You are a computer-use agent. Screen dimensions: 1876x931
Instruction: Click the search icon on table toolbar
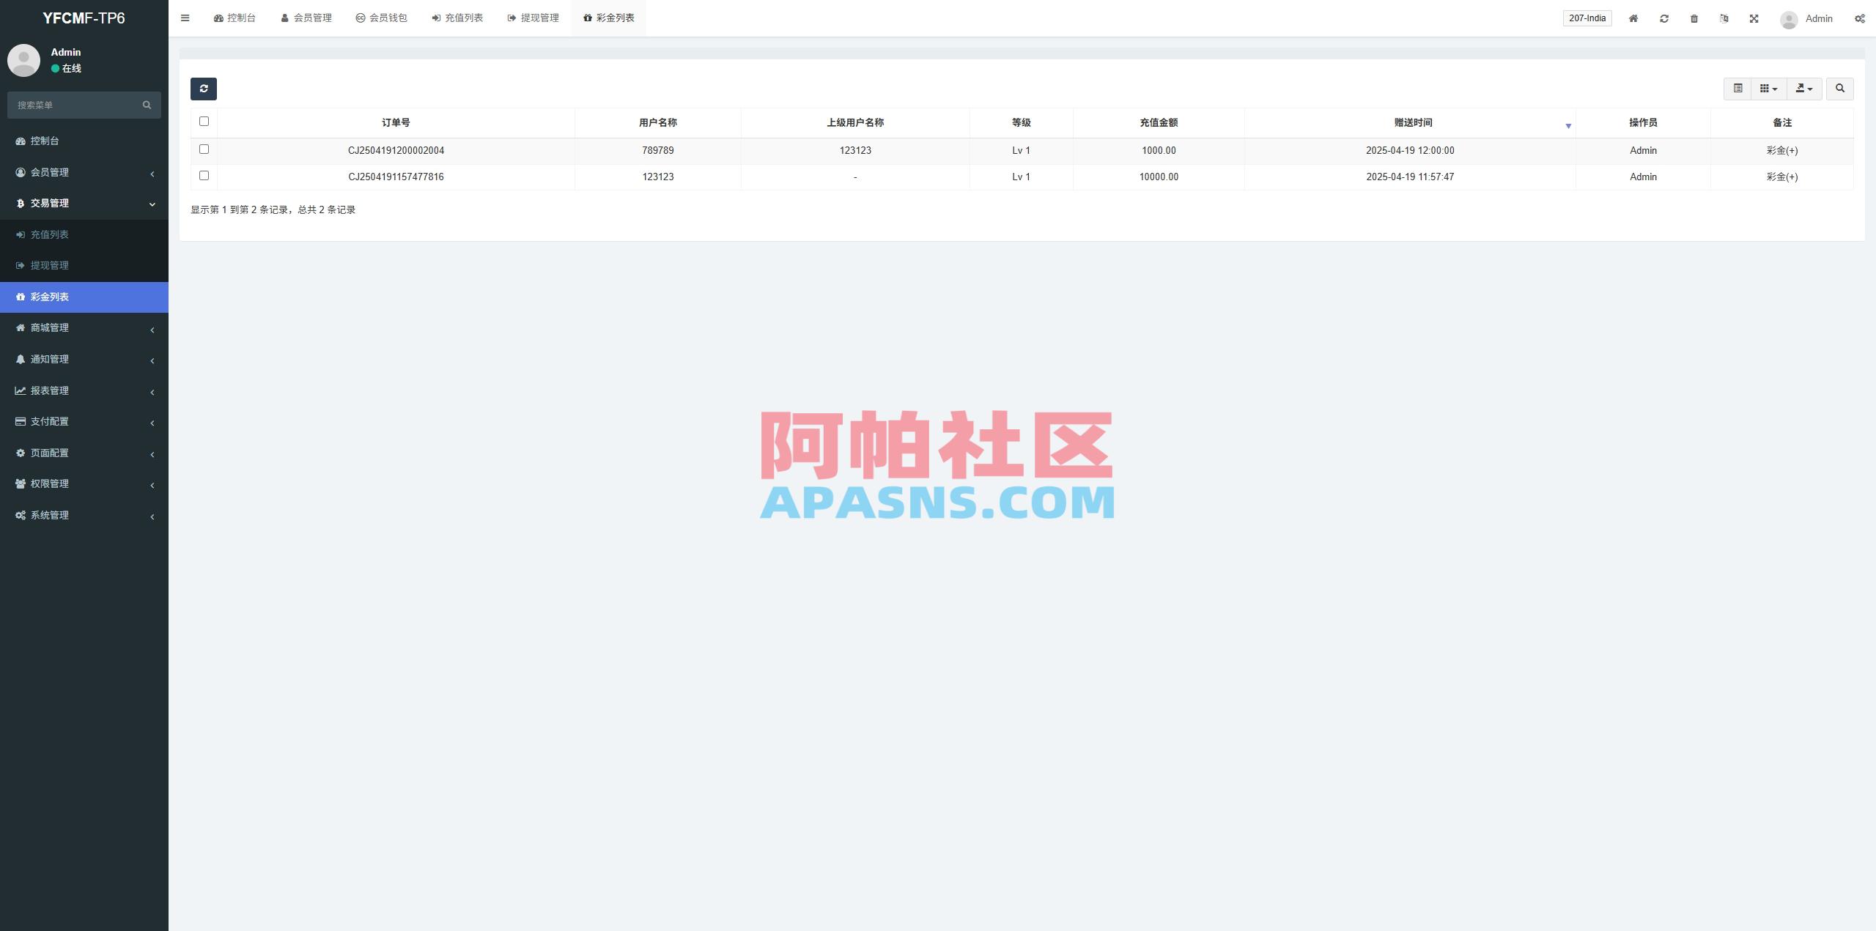[1841, 88]
